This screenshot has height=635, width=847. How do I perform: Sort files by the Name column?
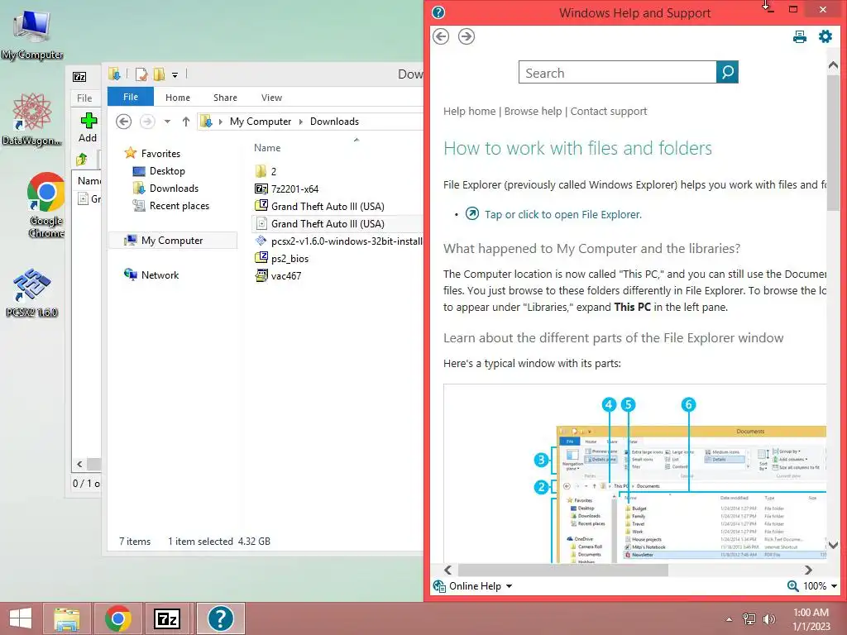tap(267, 147)
